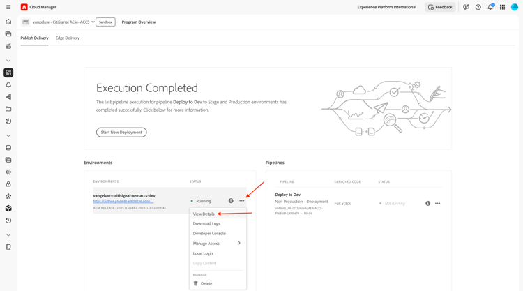Screen dimensions: 523x291
Task: Click the Execution Completed heading
Action: pos(146,88)
